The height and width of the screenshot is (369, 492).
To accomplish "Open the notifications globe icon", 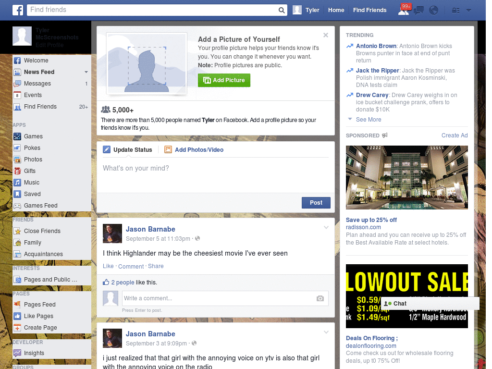I will pos(433,11).
